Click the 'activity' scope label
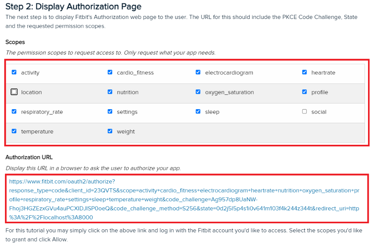The height and width of the screenshot is (249, 379). pyautogui.click(x=30, y=73)
